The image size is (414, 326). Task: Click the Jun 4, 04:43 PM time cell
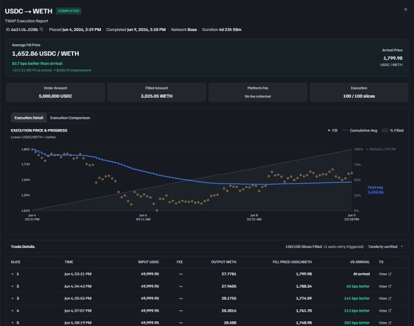click(78, 287)
